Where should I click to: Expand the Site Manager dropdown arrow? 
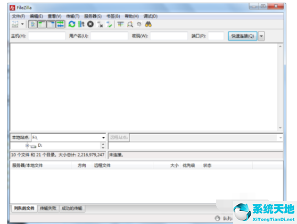click(22, 24)
